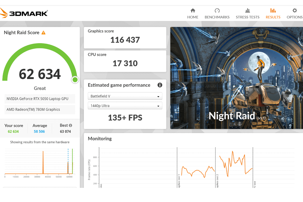Click the Results orange bars icon
The width and height of the screenshot is (303, 202).
[x=273, y=11]
